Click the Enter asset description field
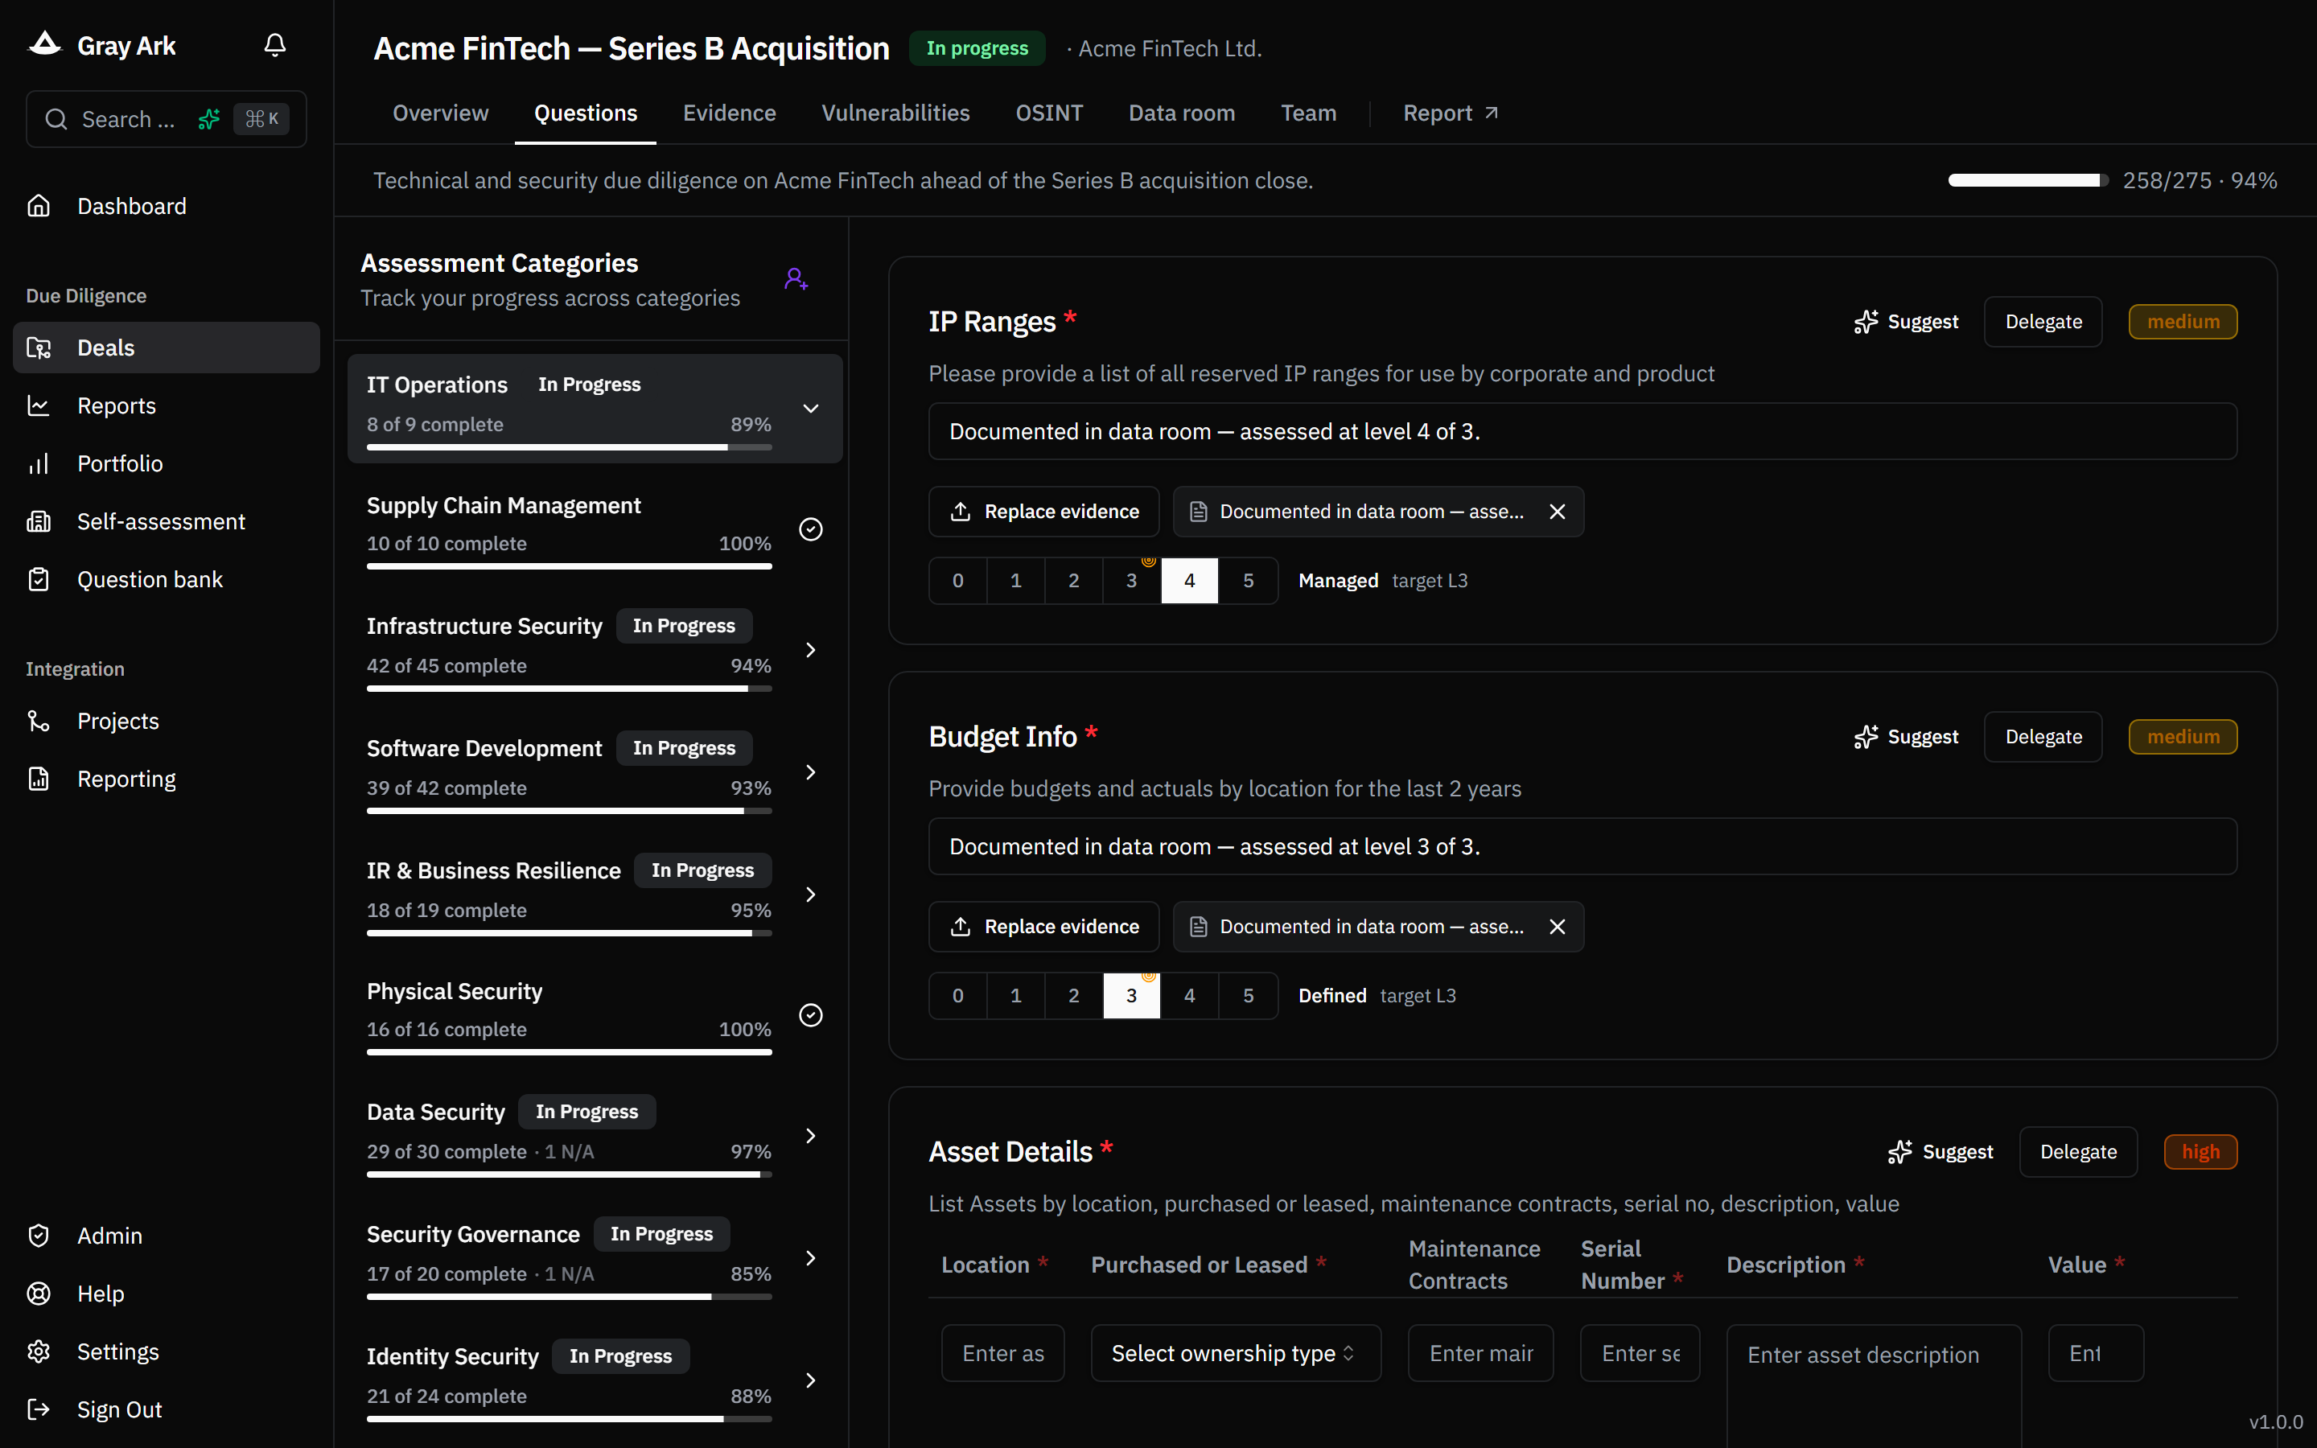 pyautogui.click(x=1874, y=1386)
